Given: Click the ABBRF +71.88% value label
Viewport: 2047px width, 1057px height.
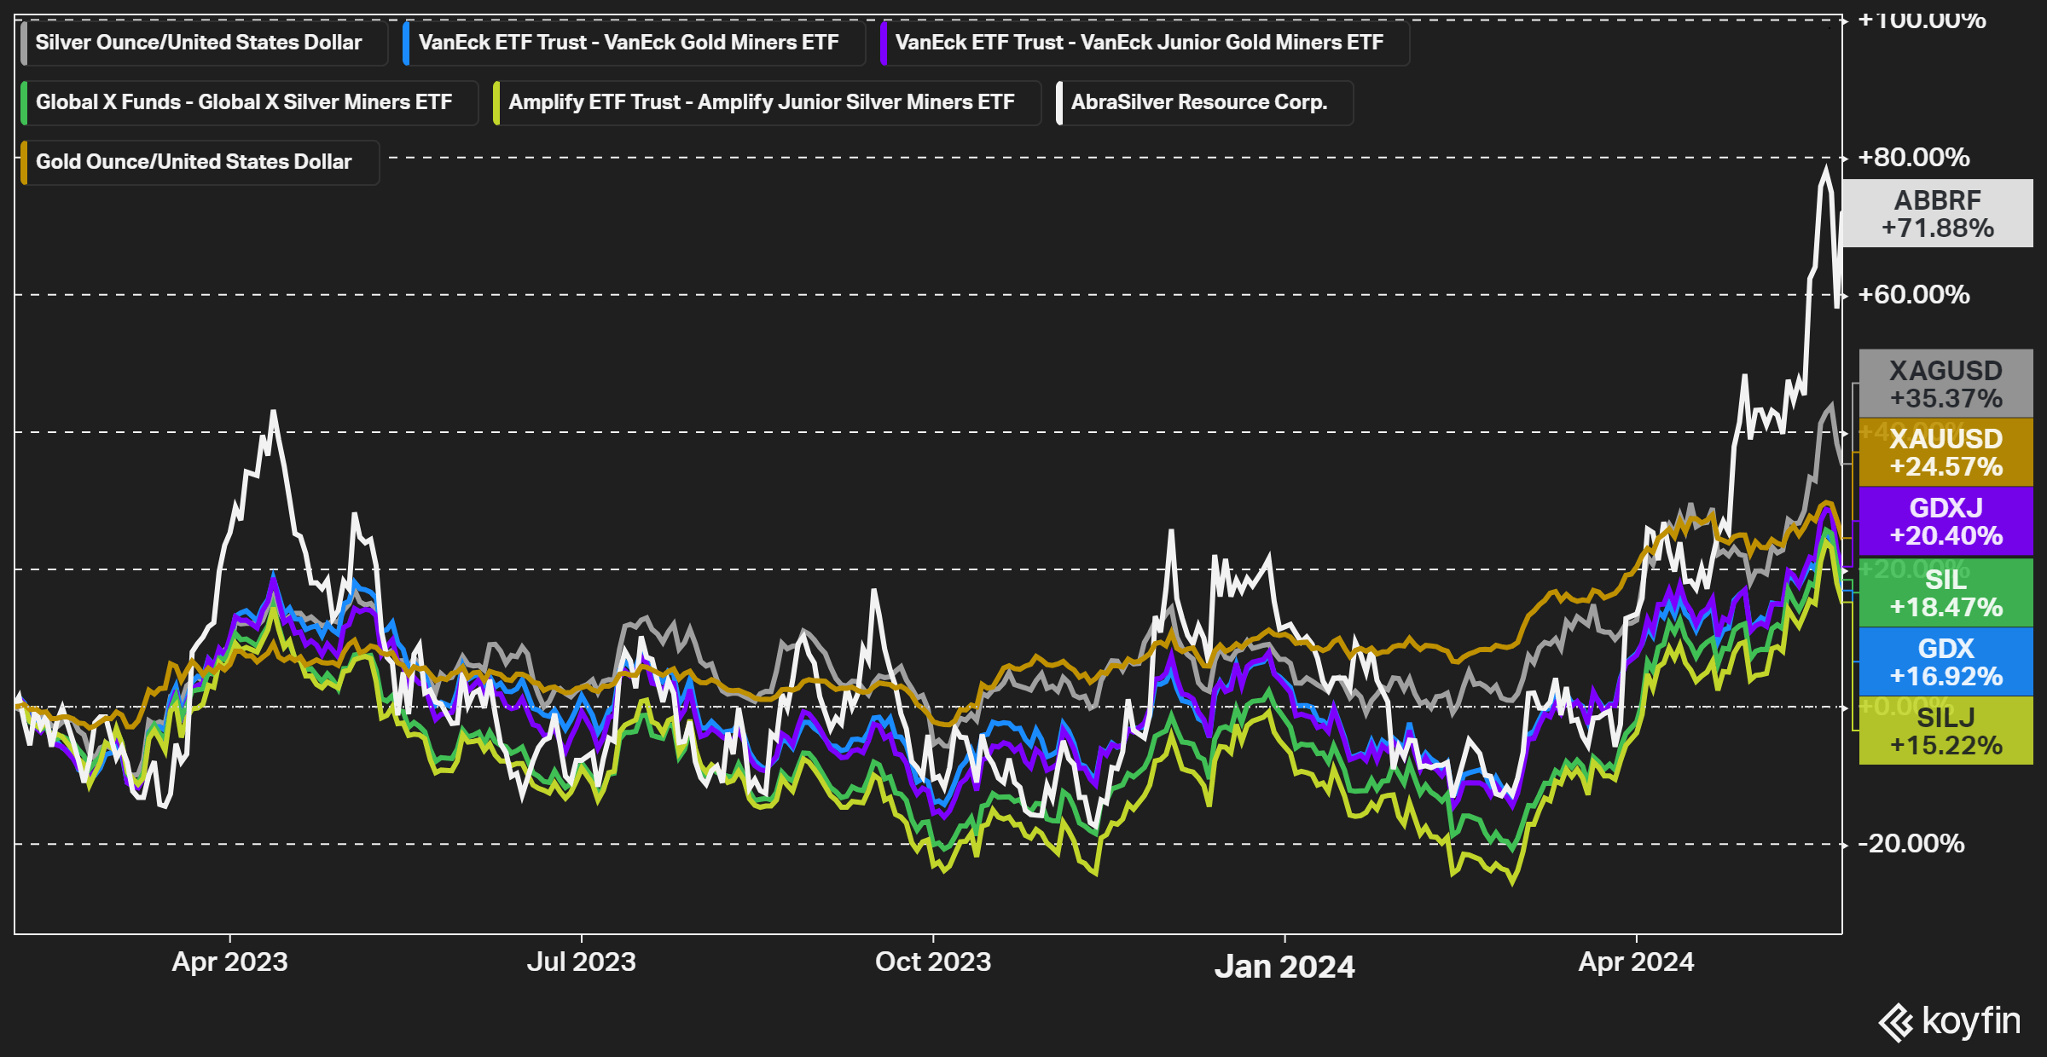Looking at the screenshot, I should point(1937,214).
